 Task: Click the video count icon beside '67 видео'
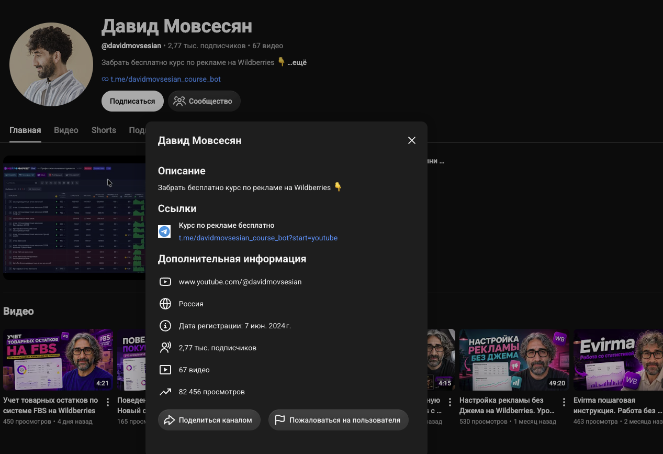pos(165,370)
